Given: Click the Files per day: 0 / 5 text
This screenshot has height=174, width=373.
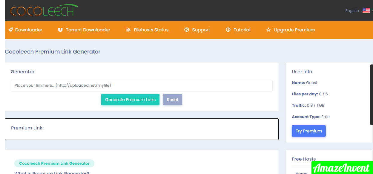Looking at the screenshot, I should coord(310,94).
